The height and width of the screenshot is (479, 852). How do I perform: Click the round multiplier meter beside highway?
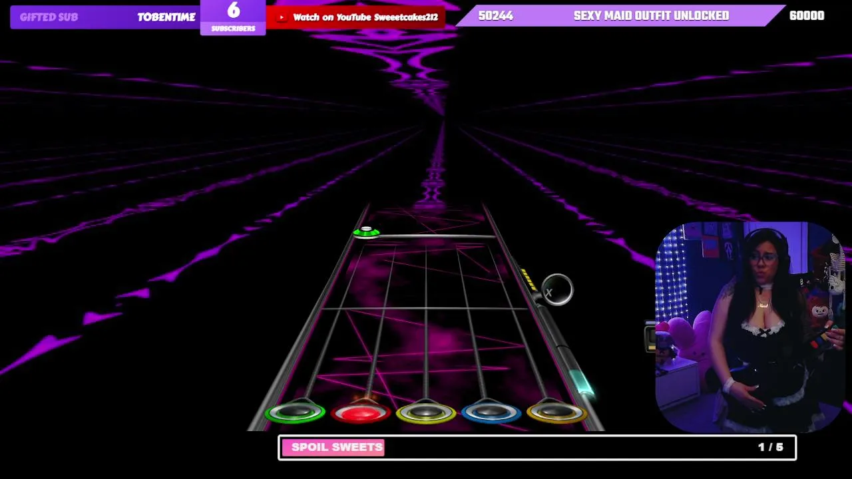(x=557, y=290)
